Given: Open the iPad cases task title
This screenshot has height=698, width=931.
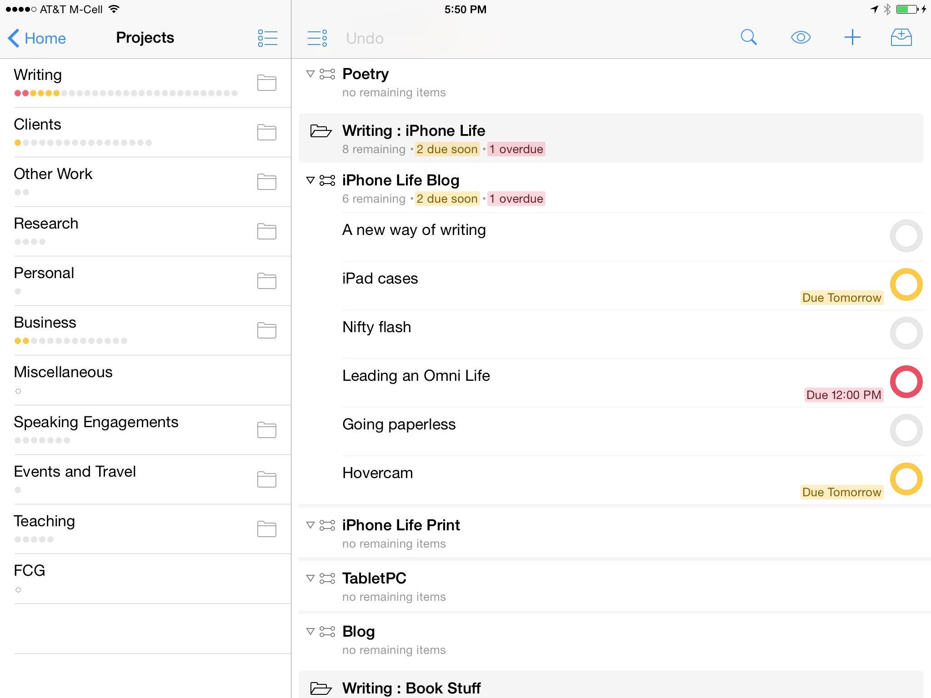Looking at the screenshot, I should (380, 279).
